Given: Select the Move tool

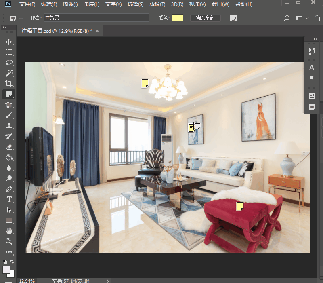Looking at the screenshot, I should coord(9,42).
